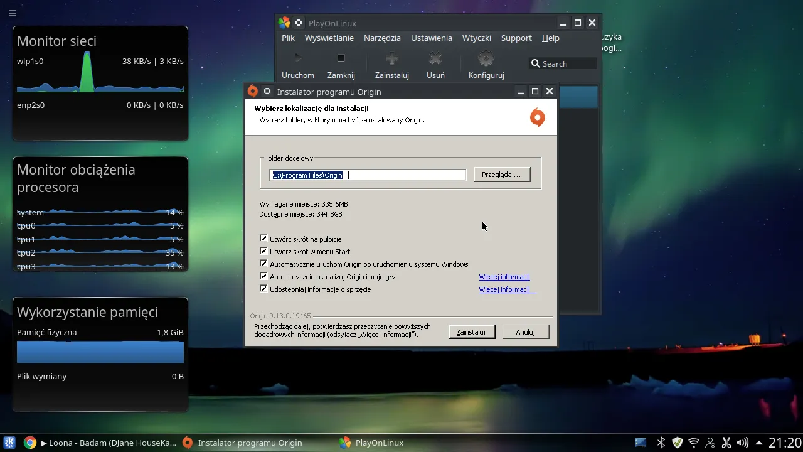Switch to the Instalator programu Origin taskbar entry
The image size is (803, 452).
tap(242, 443)
